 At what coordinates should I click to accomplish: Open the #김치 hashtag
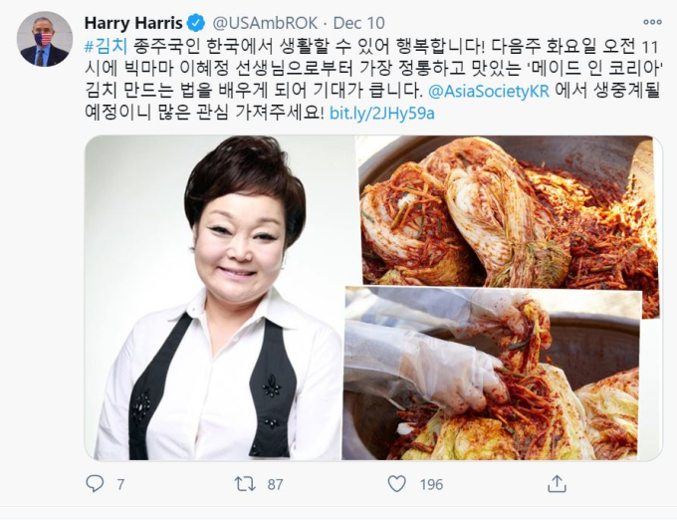107,46
